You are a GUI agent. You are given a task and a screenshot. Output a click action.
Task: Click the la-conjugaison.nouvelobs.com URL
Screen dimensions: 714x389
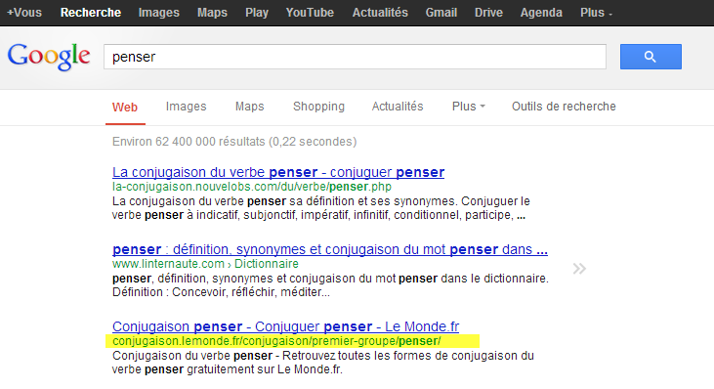[x=252, y=187]
